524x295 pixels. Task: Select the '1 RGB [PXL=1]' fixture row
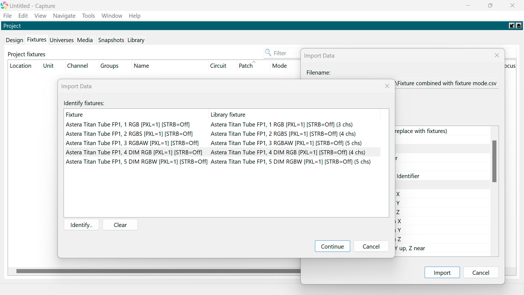pyautogui.click(x=128, y=125)
